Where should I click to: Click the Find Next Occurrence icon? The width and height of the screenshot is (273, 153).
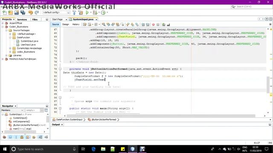tap(113, 25)
